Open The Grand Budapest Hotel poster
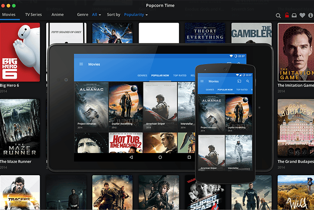Viewport: 314px width, 210px height. [296, 128]
